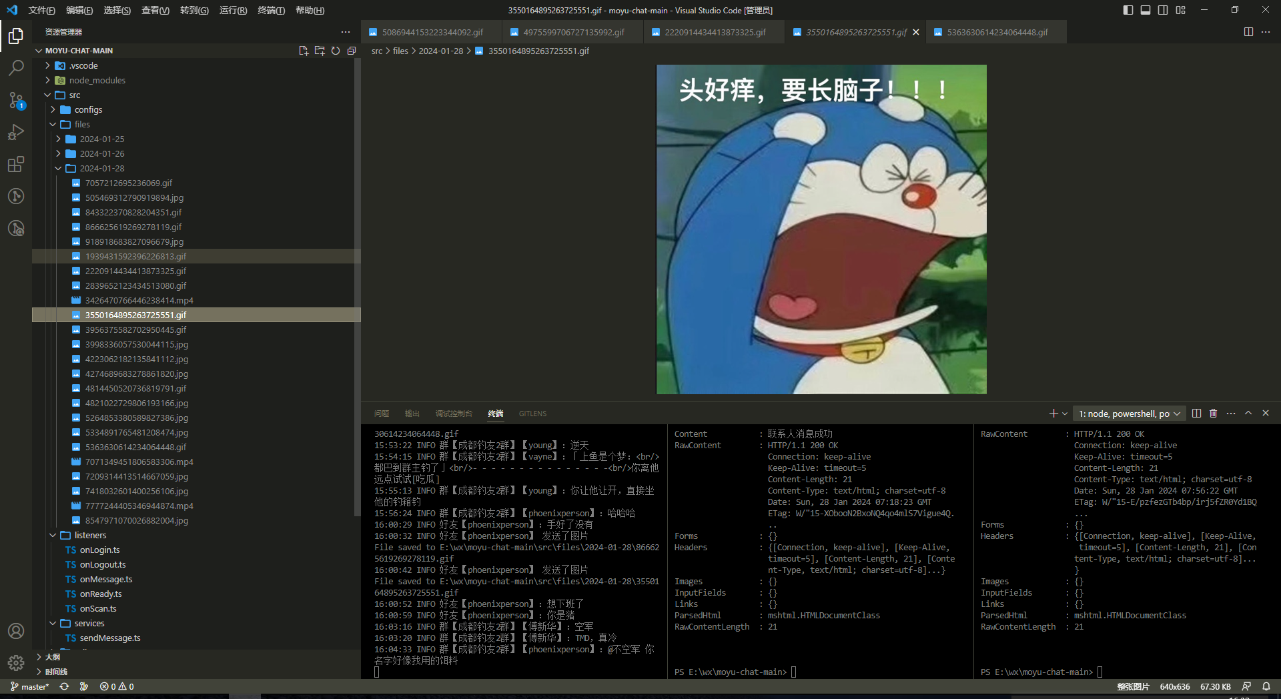Open the Accounts icon in activity bar
This screenshot has width=1281, height=699.
(16, 631)
